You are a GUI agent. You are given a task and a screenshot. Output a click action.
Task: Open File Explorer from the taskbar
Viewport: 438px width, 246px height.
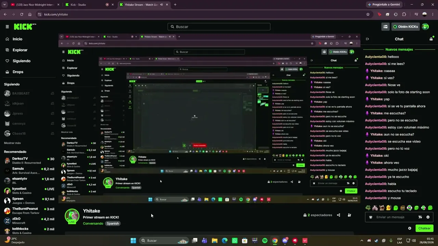(x=215, y=241)
